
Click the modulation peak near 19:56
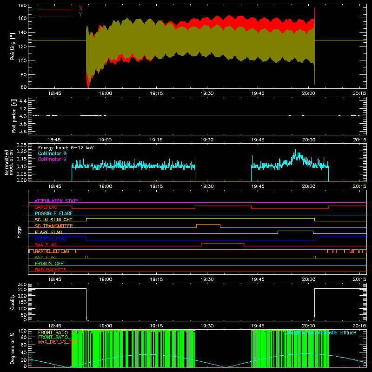pos(295,151)
